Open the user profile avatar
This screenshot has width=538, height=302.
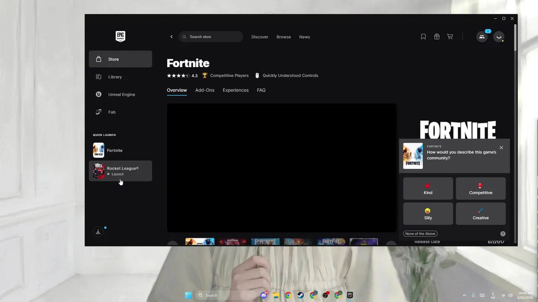(x=499, y=37)
